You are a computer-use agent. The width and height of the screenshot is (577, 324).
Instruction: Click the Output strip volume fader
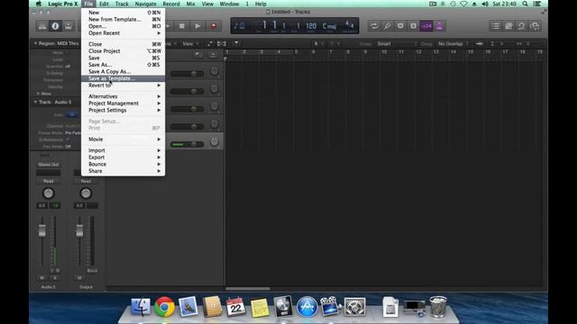[79, 230]
